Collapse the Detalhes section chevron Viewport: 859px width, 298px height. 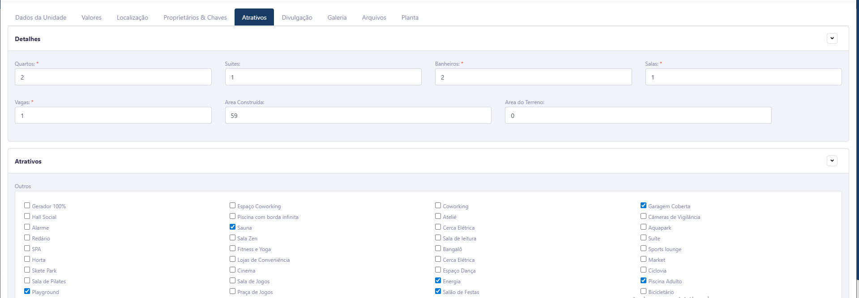coord(832,38)
